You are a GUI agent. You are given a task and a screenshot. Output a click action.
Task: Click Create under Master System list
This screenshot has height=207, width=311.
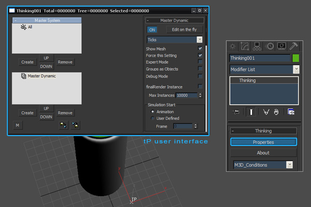tap(27, 62)
